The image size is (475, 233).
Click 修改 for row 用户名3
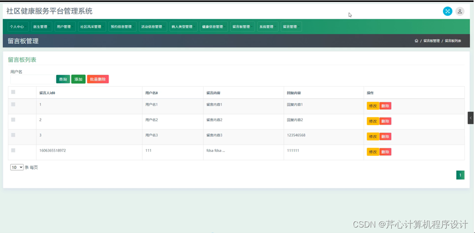pyautogui.click(x=373, y=136)
